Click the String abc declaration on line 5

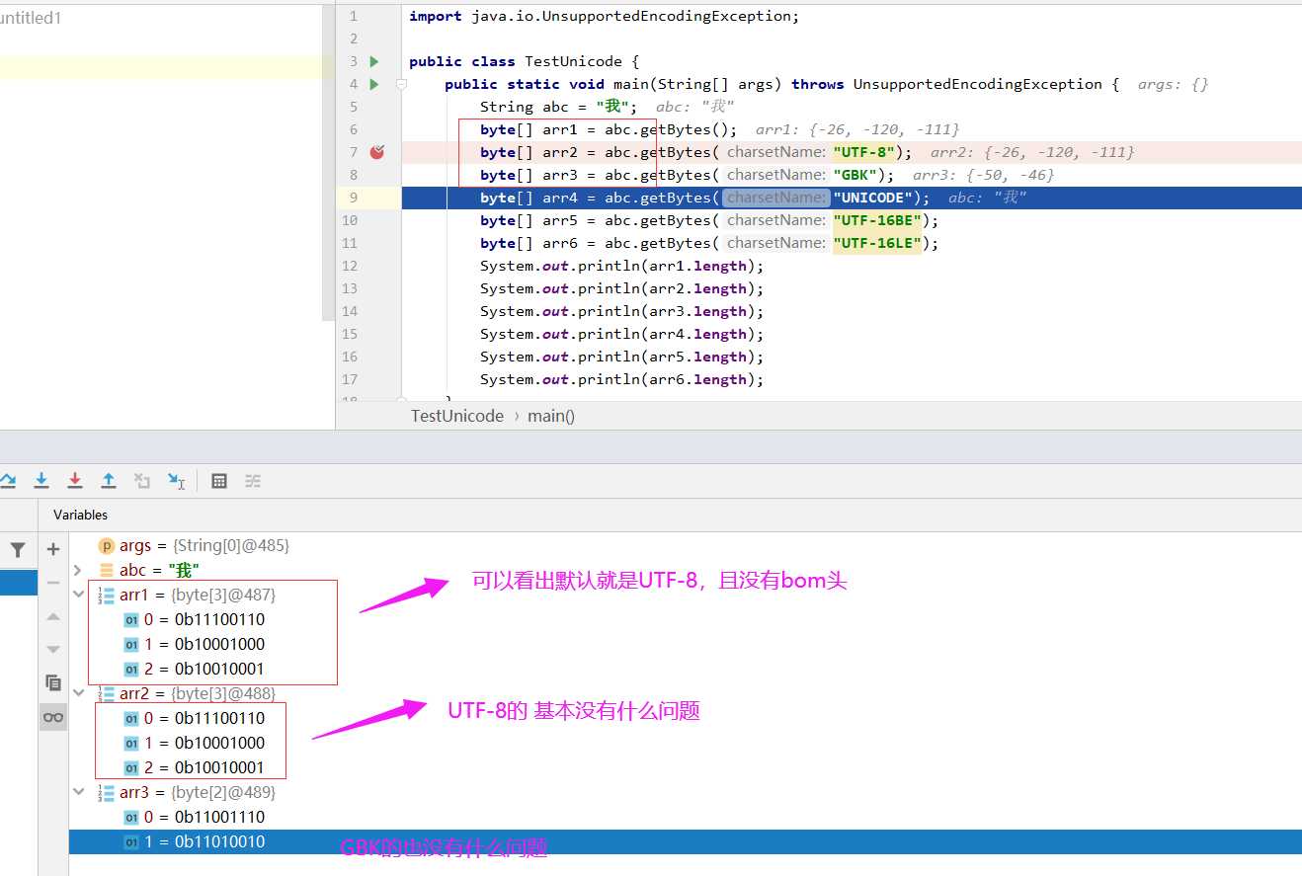click(559, 107)
